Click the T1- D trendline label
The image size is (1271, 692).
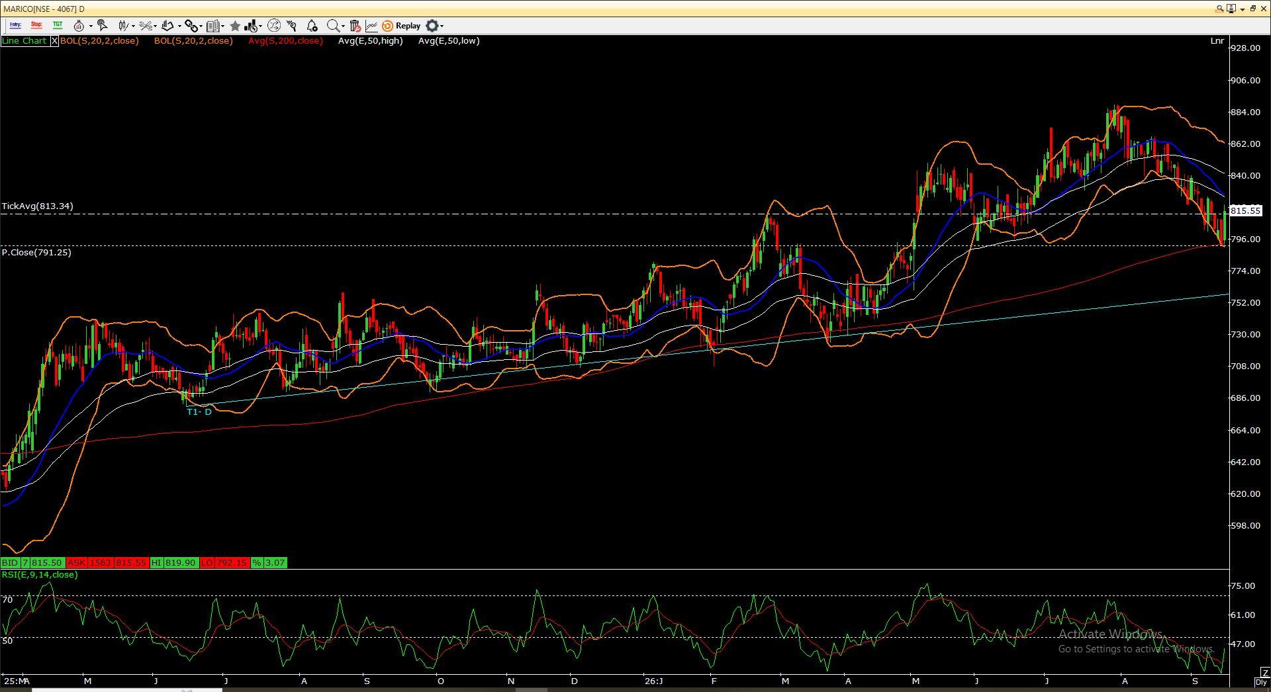coord(199,412)
